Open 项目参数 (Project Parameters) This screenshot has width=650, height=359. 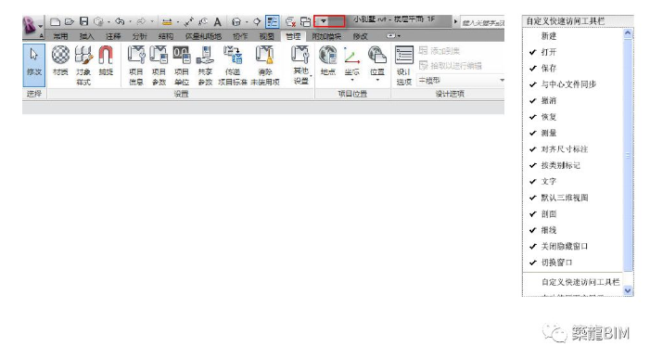pos(159,66)
